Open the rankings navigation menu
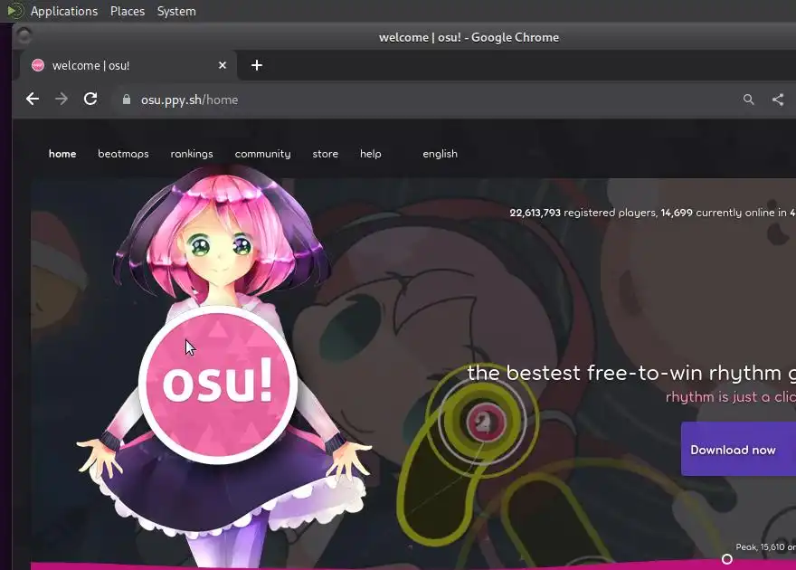Viewport: 796px width, 570px height. pos(192,154)
